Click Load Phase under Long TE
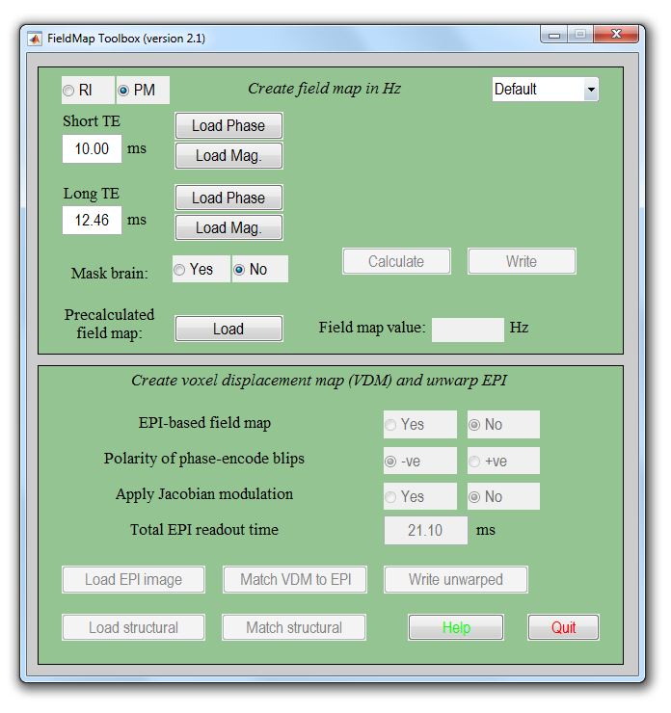 [x=228, y=198]
